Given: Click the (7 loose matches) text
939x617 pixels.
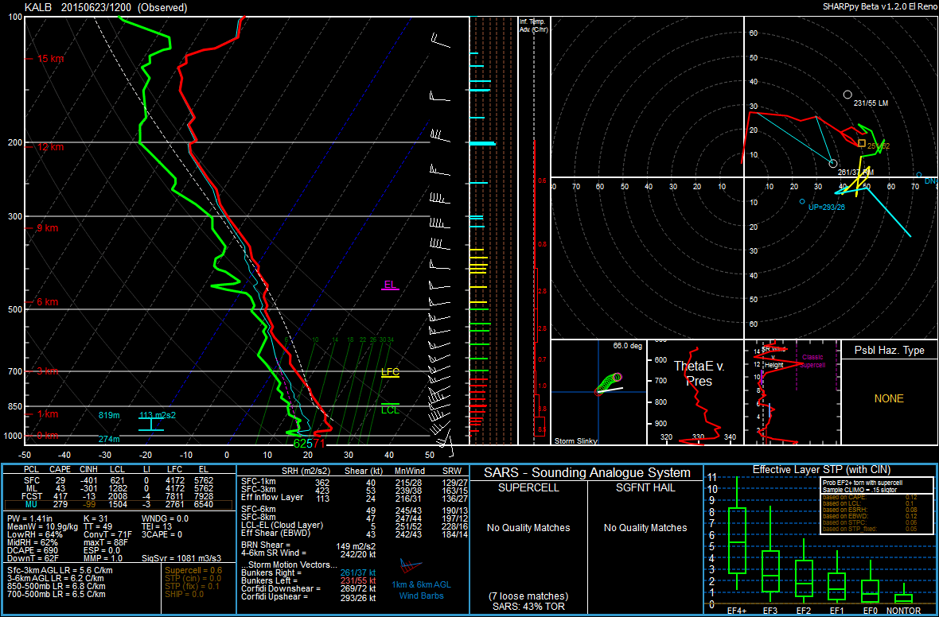Looking at the screenshot, I should point(528,596).
